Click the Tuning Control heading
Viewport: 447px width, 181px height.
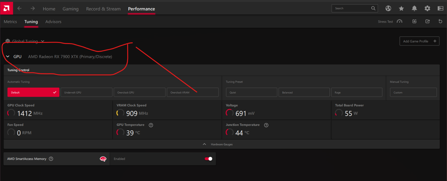click(x=18, y=70)
